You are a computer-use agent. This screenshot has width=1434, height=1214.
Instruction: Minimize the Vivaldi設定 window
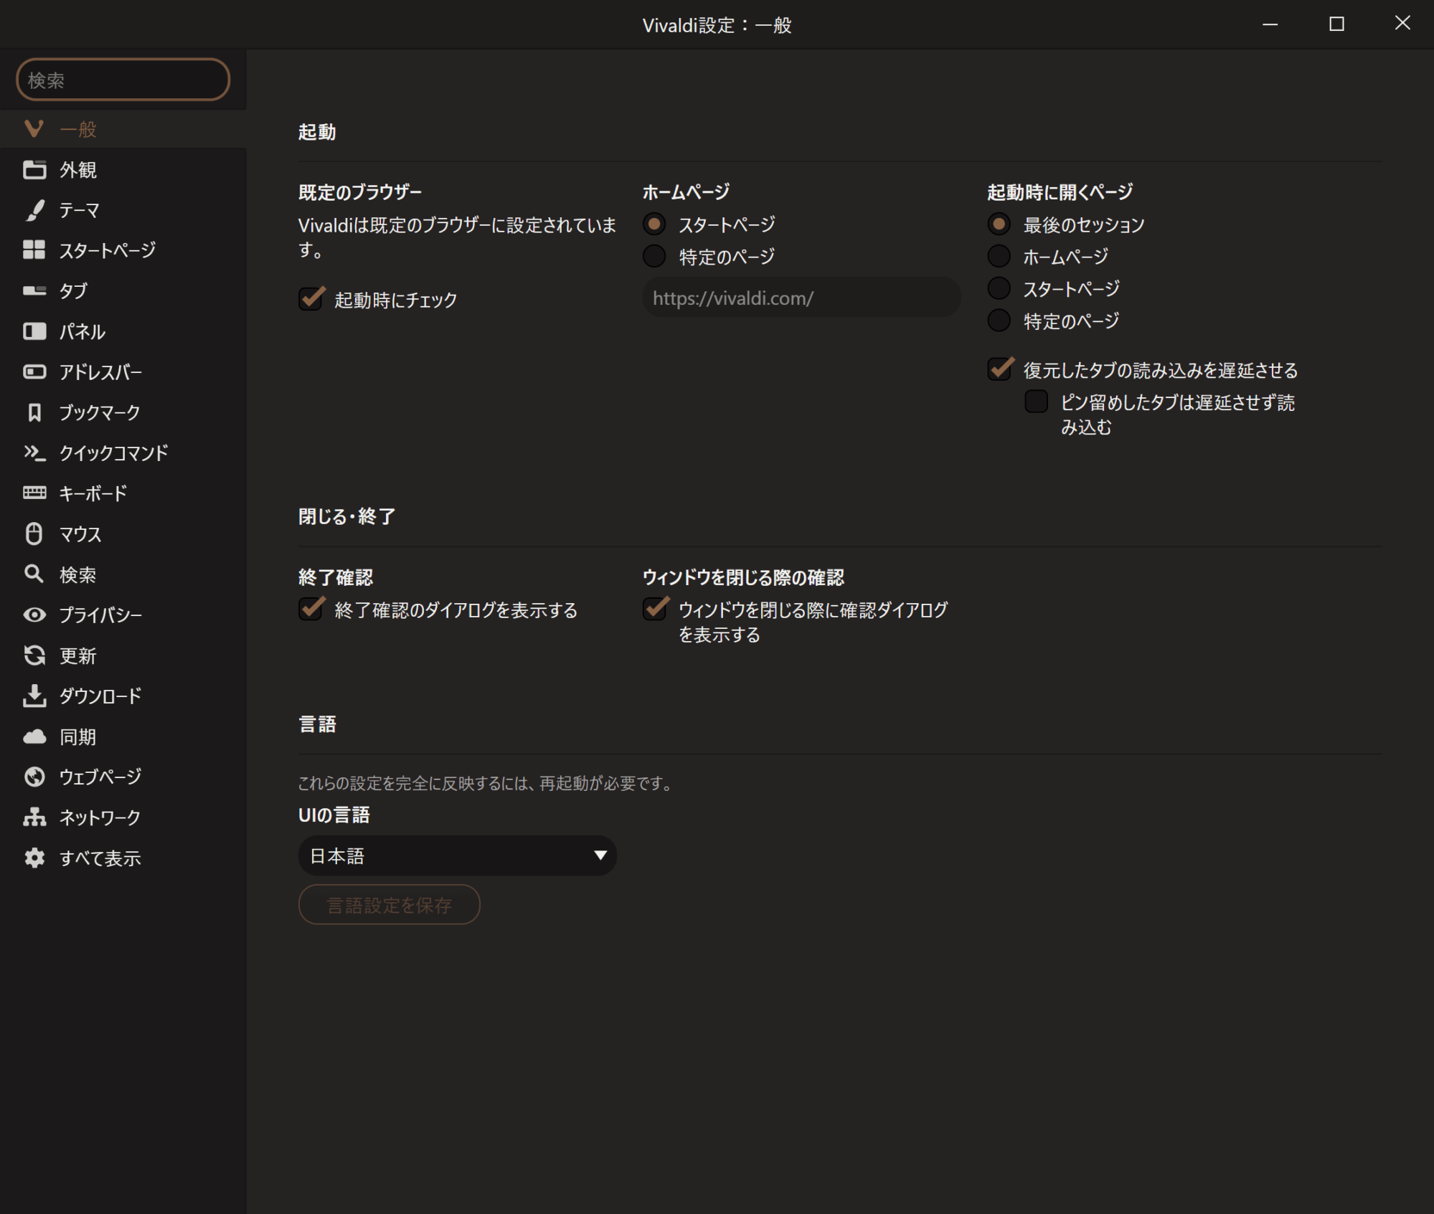pyautogui.click(x=1270, y=24)
